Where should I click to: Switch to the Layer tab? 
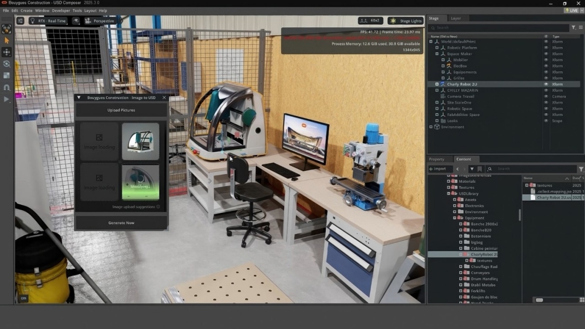455,18
